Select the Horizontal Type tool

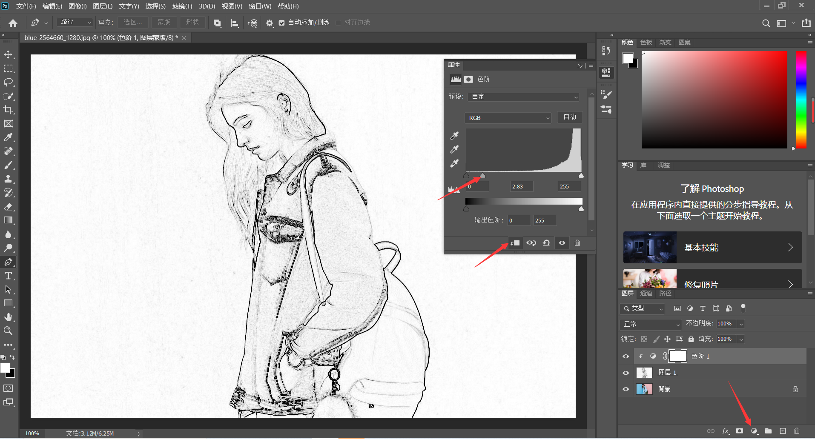8,276
